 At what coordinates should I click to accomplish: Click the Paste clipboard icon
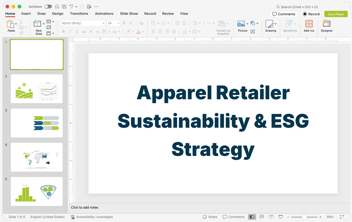coord(10,24)
